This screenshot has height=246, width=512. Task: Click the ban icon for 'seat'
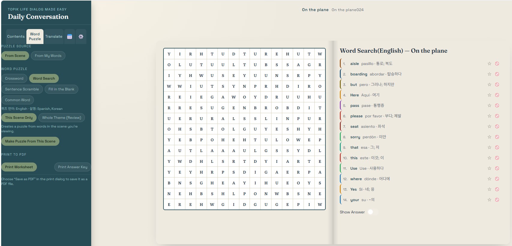click(x=497, y=127)
